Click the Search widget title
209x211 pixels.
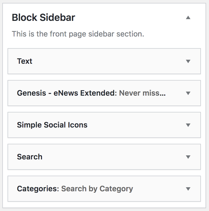30,157
